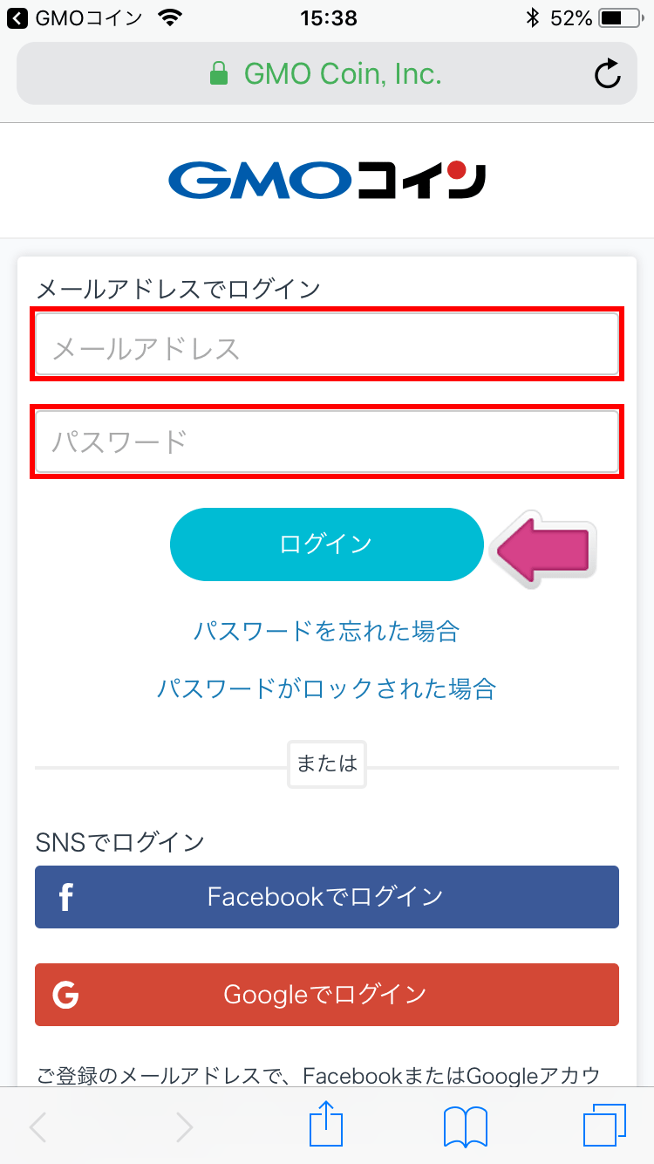The width and height of the screenshot is (654, 1164).
Task: Tap the Safari reload page icon
Action: coord(608,74)
